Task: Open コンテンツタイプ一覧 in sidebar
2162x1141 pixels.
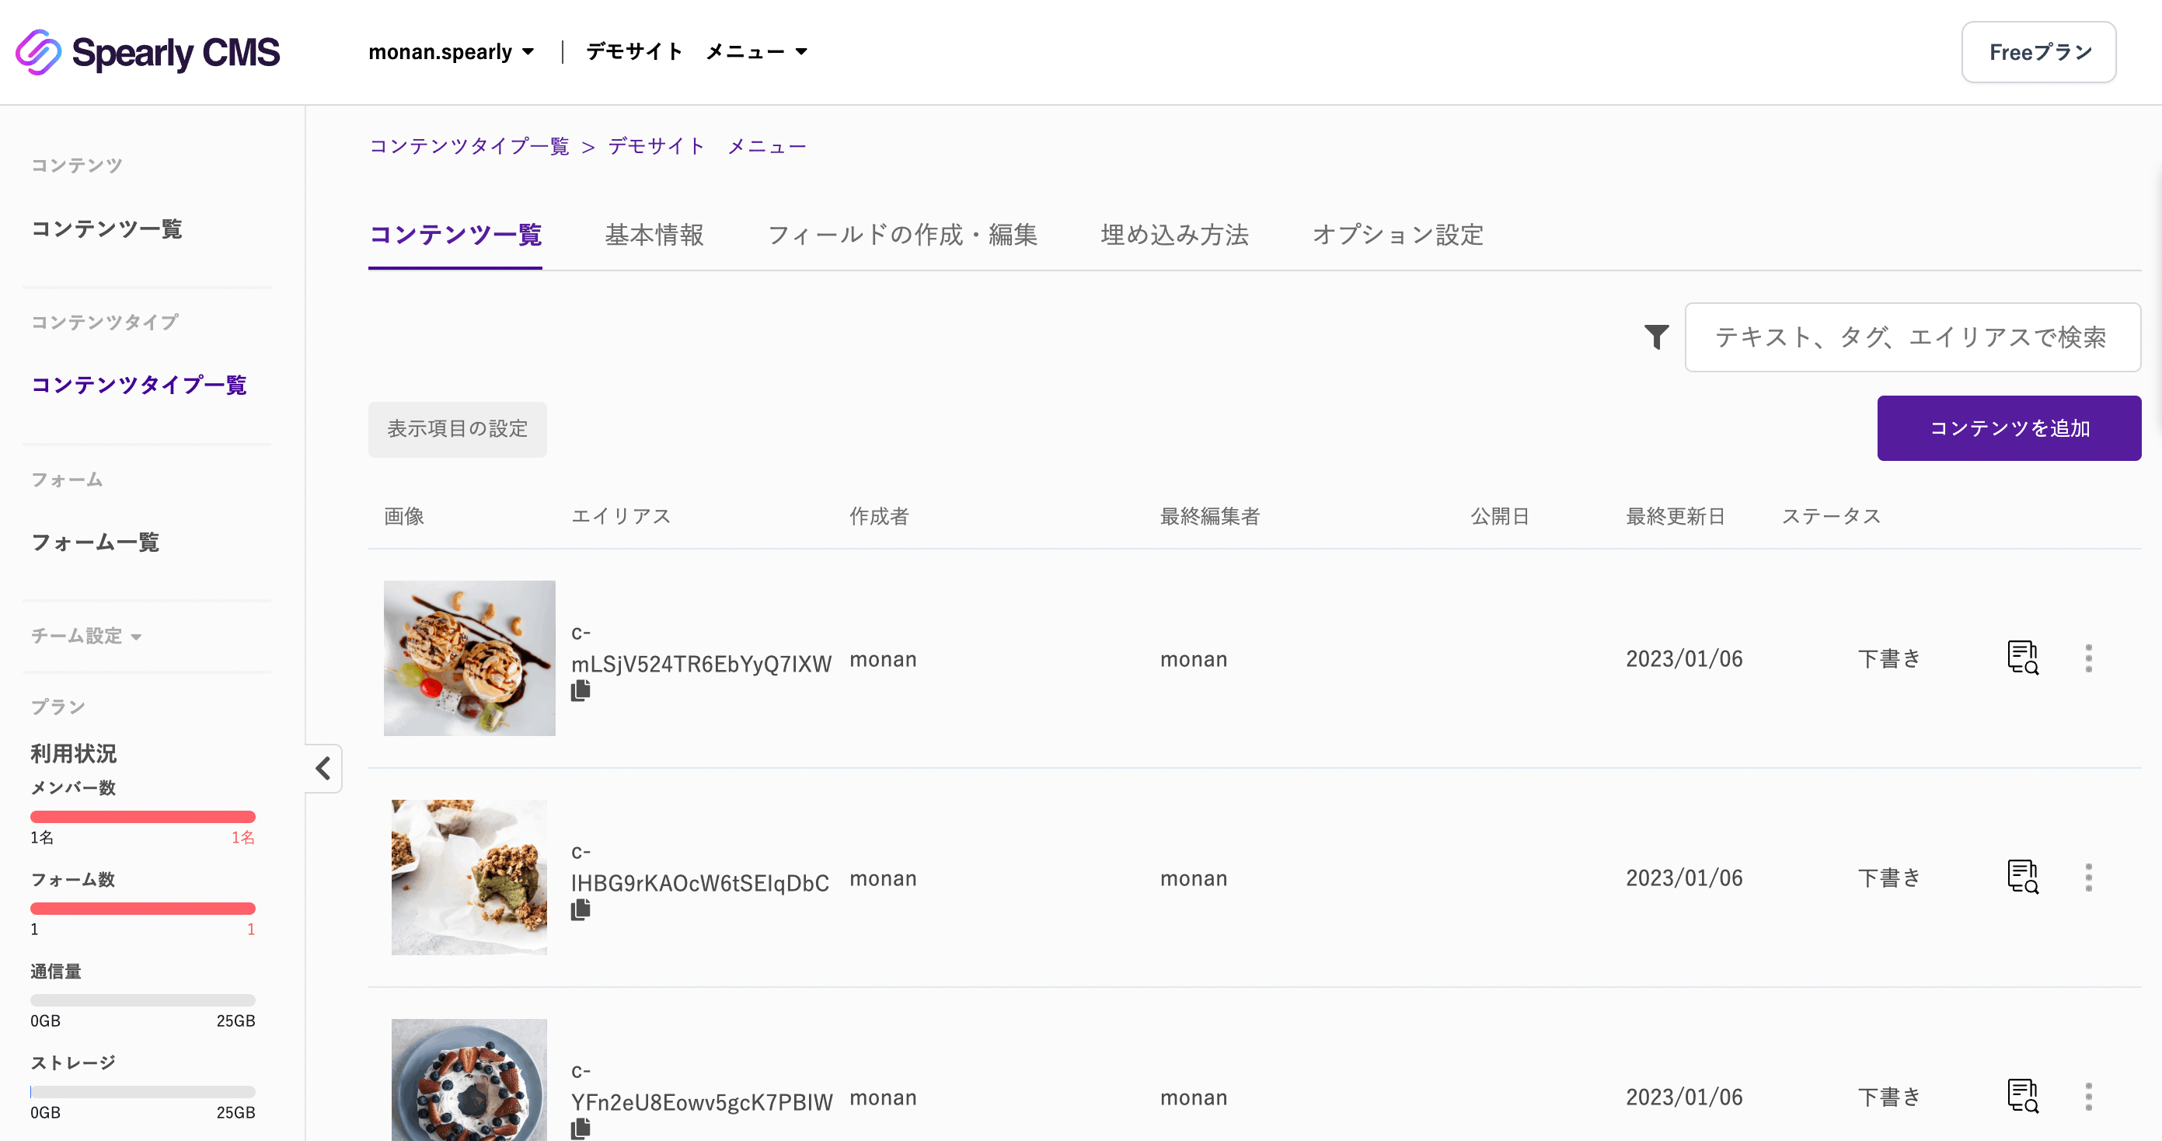Action: [x=138, y=386]
